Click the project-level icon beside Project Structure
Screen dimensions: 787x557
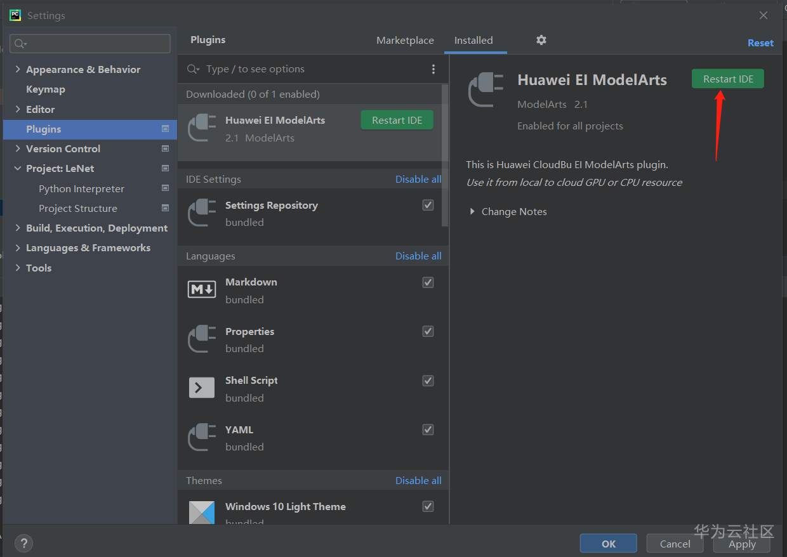pyautogui.click(x=166, y=208)
